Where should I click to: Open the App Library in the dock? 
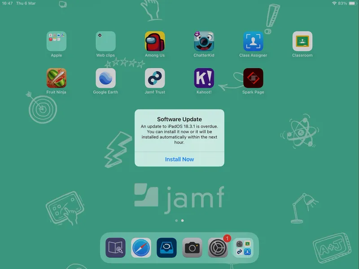pos(243,248)
